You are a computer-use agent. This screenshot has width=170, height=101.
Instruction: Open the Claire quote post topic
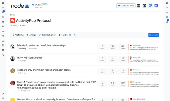click(x=57, y=85)
